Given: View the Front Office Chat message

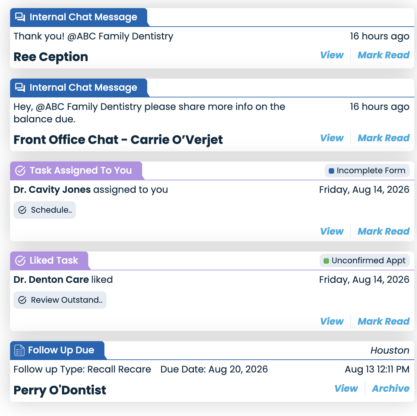Looking at the screenshot, I should [x=332, y=138].
